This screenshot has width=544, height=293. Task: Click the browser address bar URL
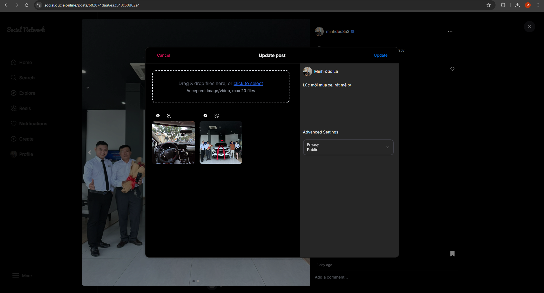(x=92, y=5)
